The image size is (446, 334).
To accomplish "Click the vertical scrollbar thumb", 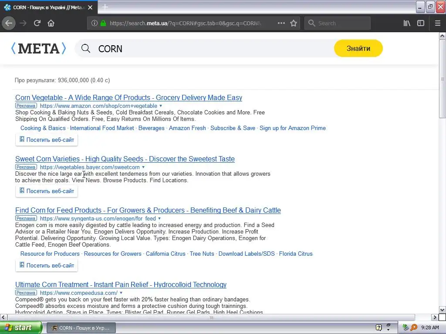I will (x=443, y=79).
